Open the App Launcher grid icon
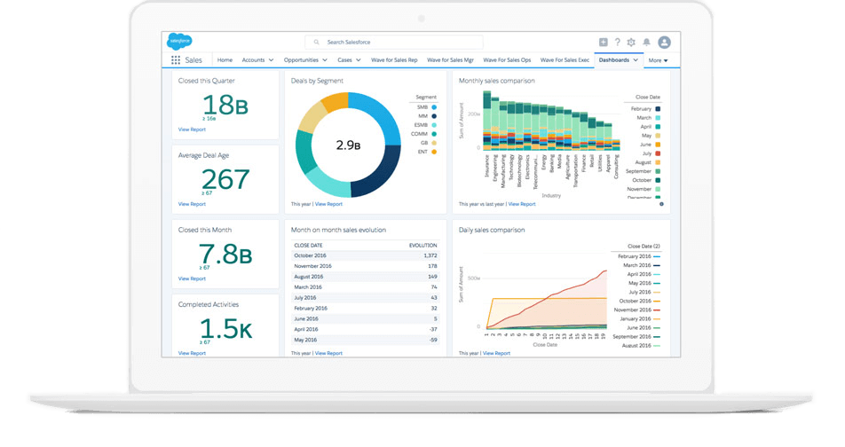Viewport: 845px width, 447px height. pyautogui.click(x=176, y=60)
